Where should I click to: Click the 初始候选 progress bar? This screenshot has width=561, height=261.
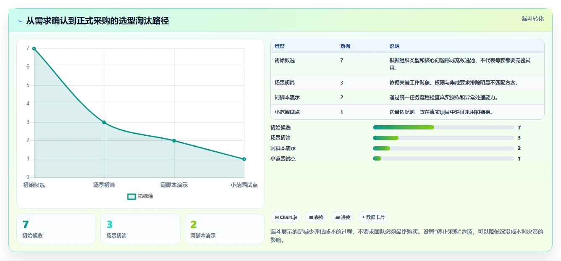point(443,127)
